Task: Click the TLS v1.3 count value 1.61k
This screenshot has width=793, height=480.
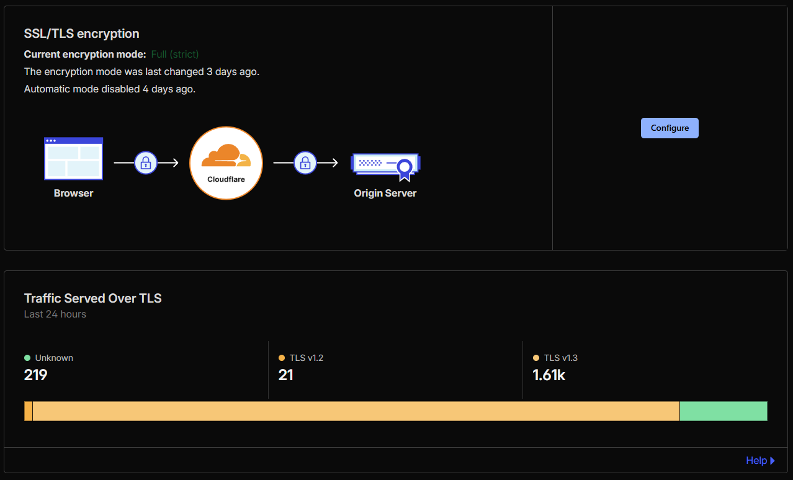Action: (x=549, y=375)
